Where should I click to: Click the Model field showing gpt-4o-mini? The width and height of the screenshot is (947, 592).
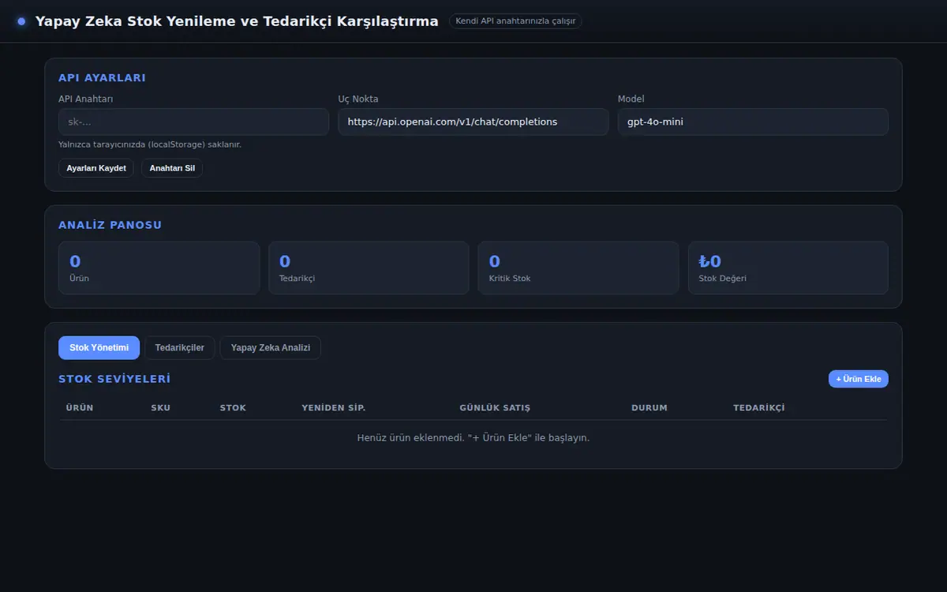point(753,122)
